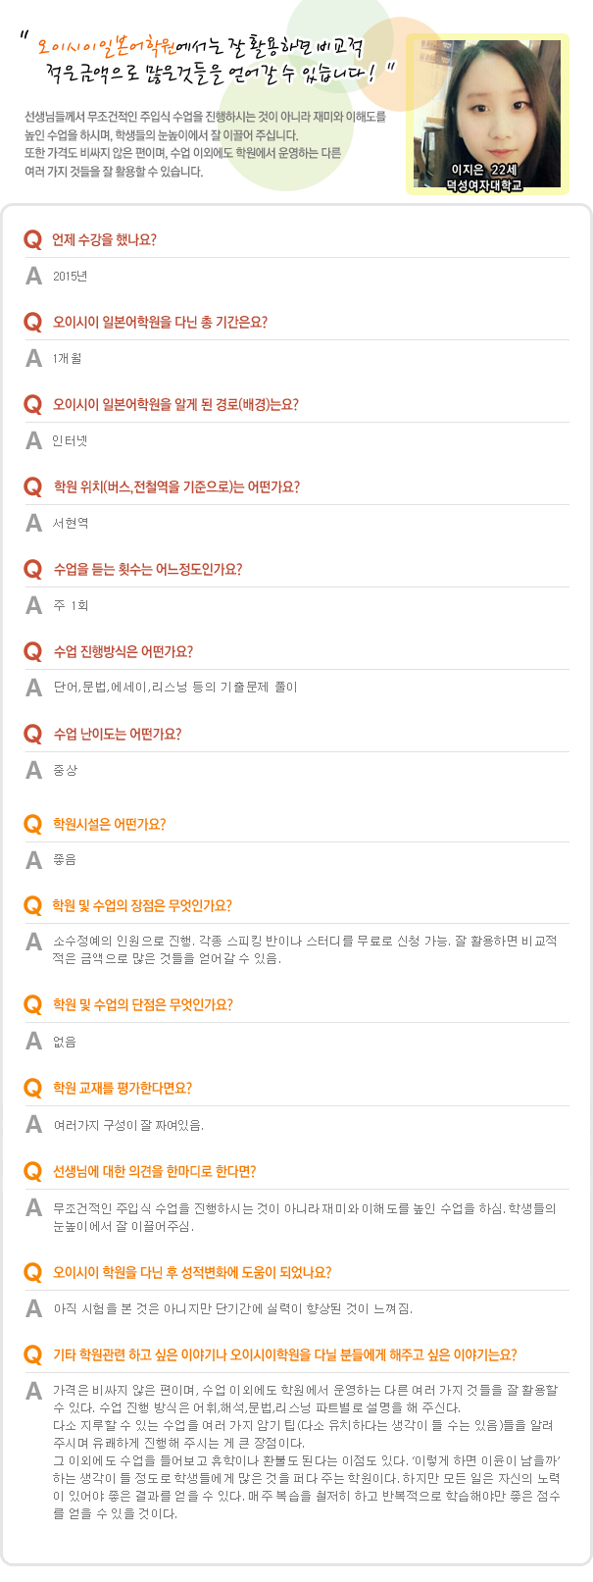The width and height of the screenshot is (593, 1582).
Task: Click the A icon beside answer '서현역'
Action: point(33,524)
